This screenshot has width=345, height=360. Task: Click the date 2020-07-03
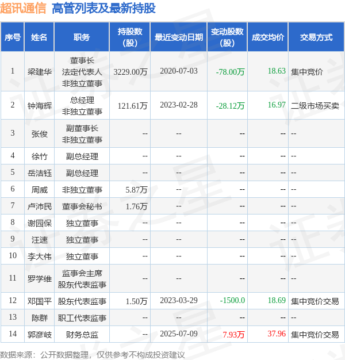pyautogui.click(x=179, y=71)
